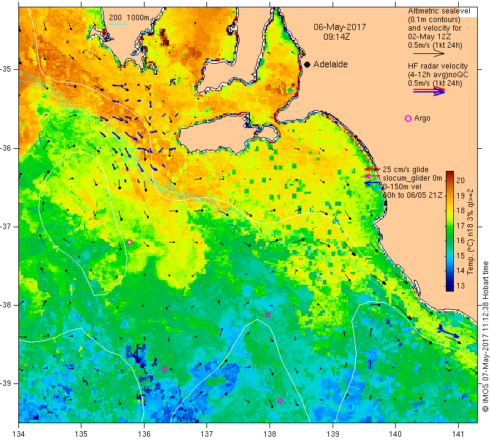Click the 17 value on temperature scale
The height and width of the screenshot is (441, 490).
coord(461,225)
